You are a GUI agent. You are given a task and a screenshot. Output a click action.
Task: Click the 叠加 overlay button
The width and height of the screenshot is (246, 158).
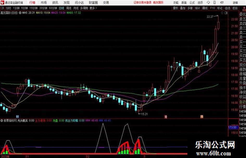[x=183, y=8]
